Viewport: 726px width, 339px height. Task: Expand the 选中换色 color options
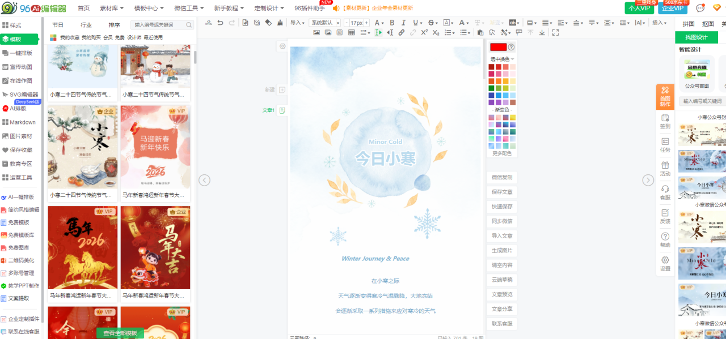[502, 59]
